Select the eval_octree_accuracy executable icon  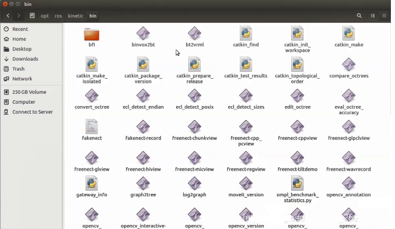349,96
